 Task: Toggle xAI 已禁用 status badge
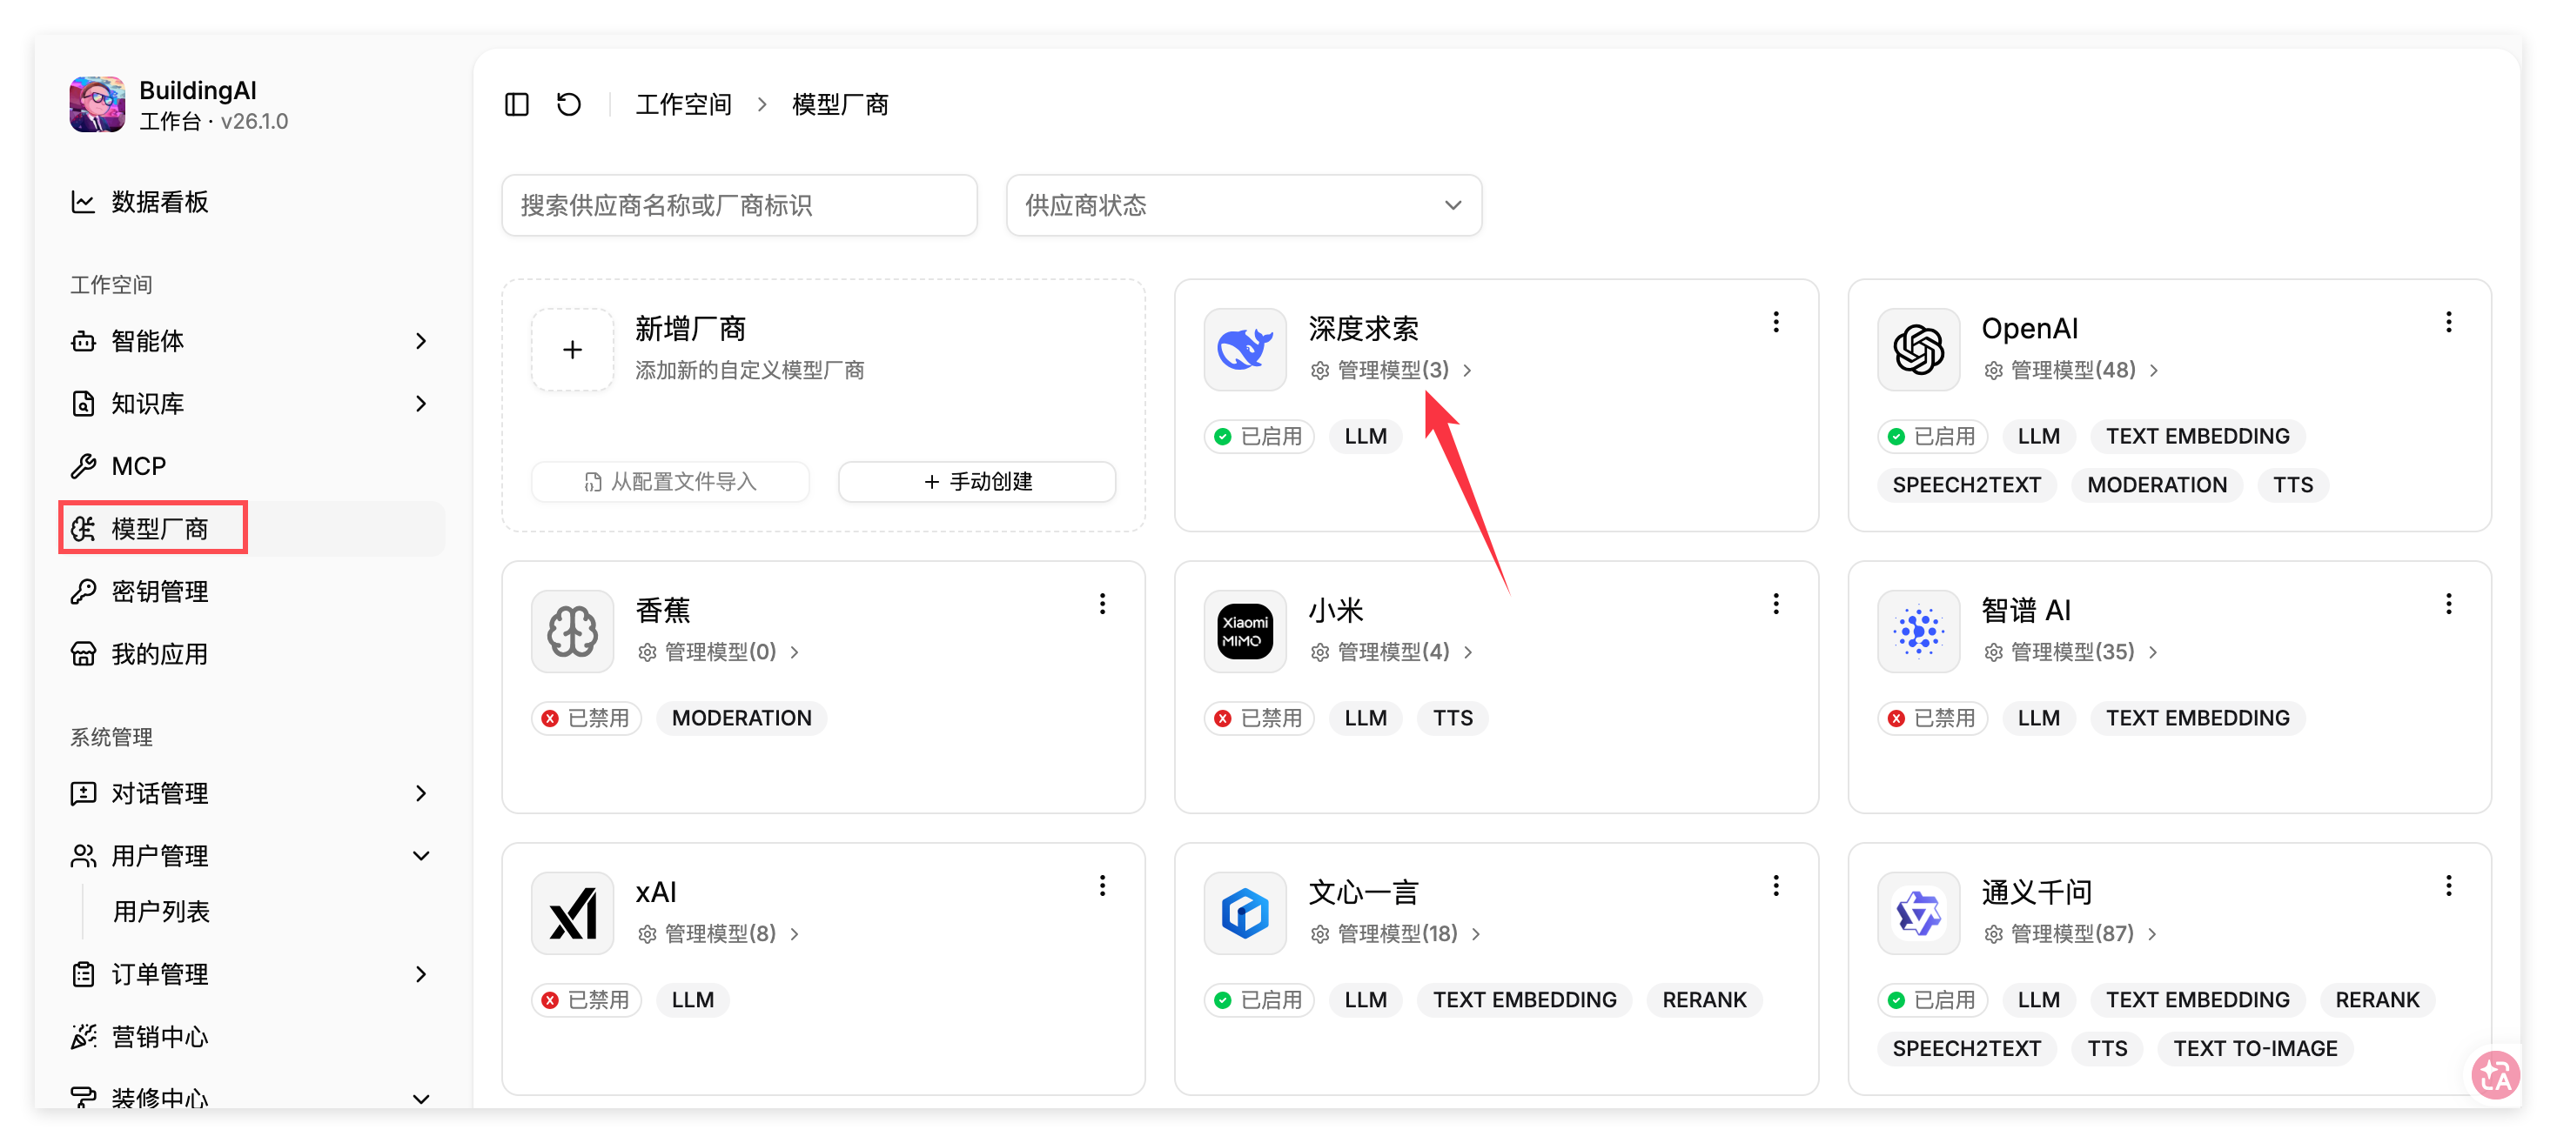pos(587,1000)
